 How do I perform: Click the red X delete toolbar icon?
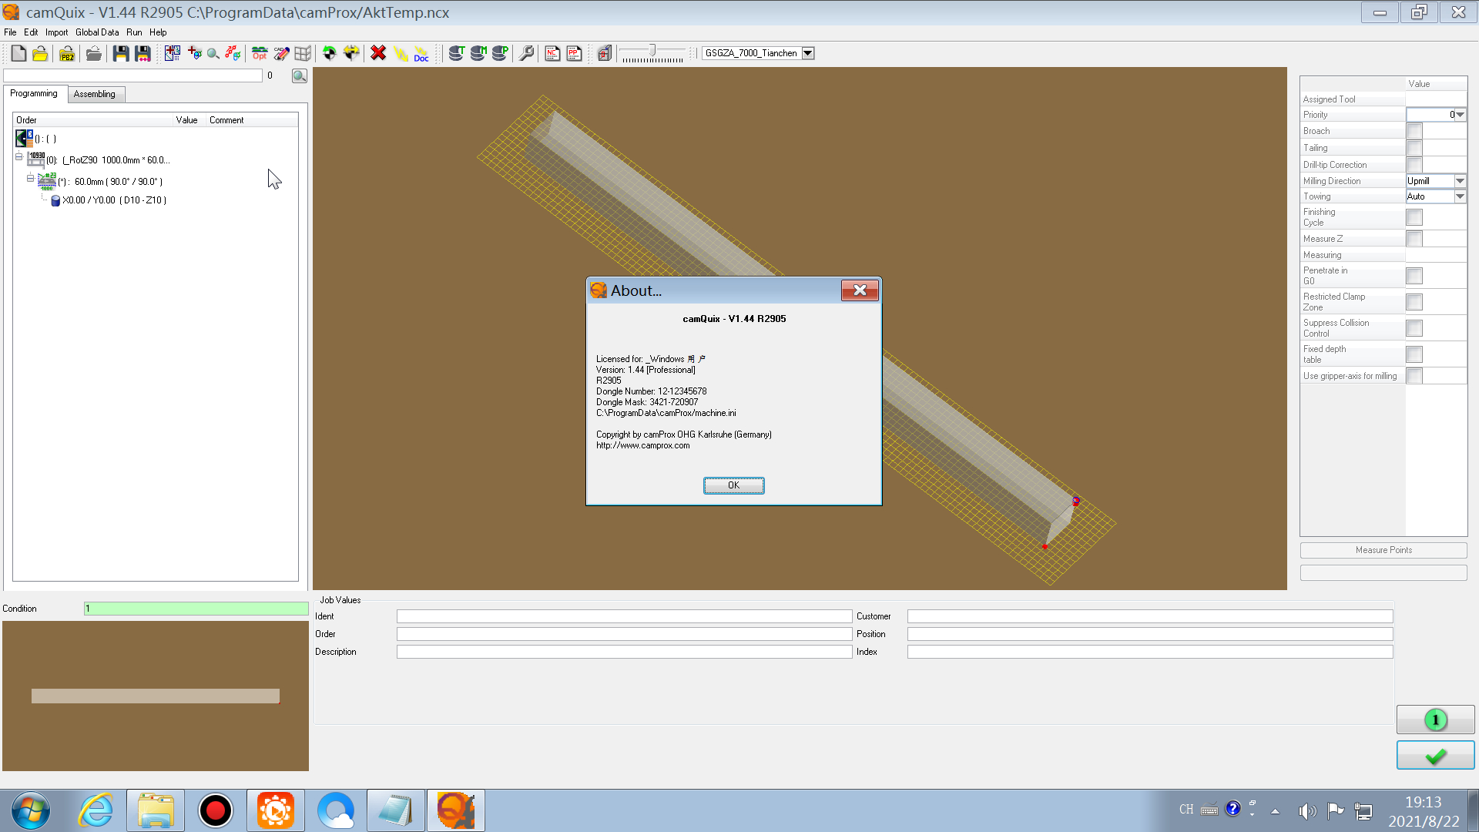coord(378,53)
